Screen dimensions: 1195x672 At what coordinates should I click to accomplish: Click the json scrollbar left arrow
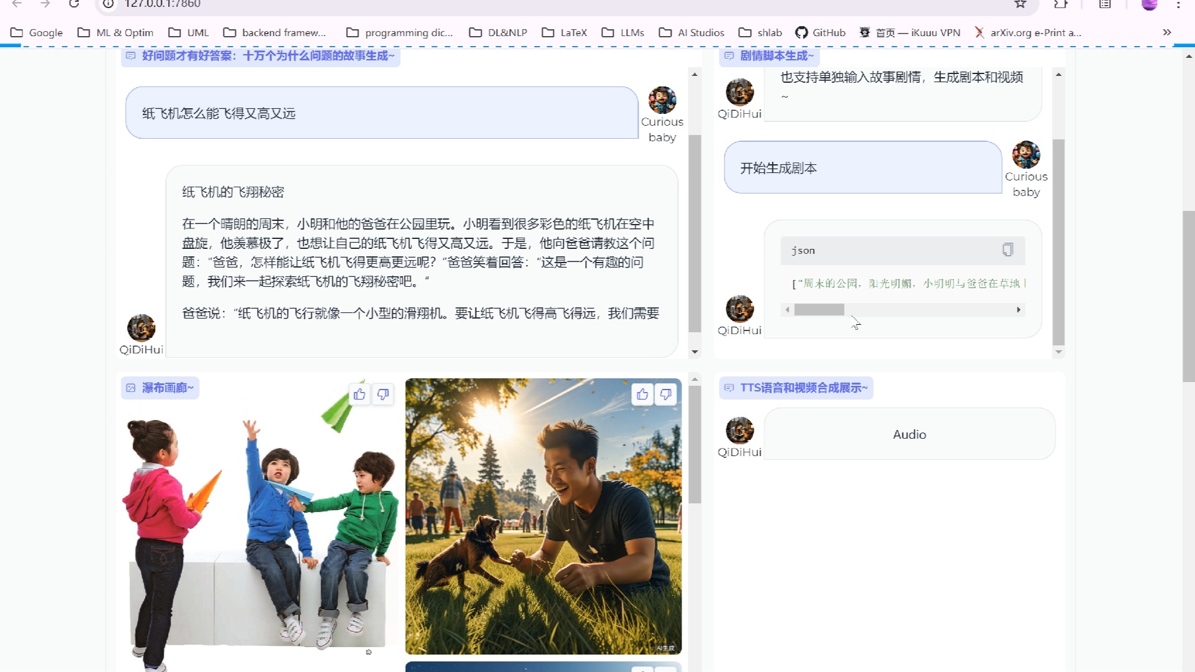pos(787,309)
